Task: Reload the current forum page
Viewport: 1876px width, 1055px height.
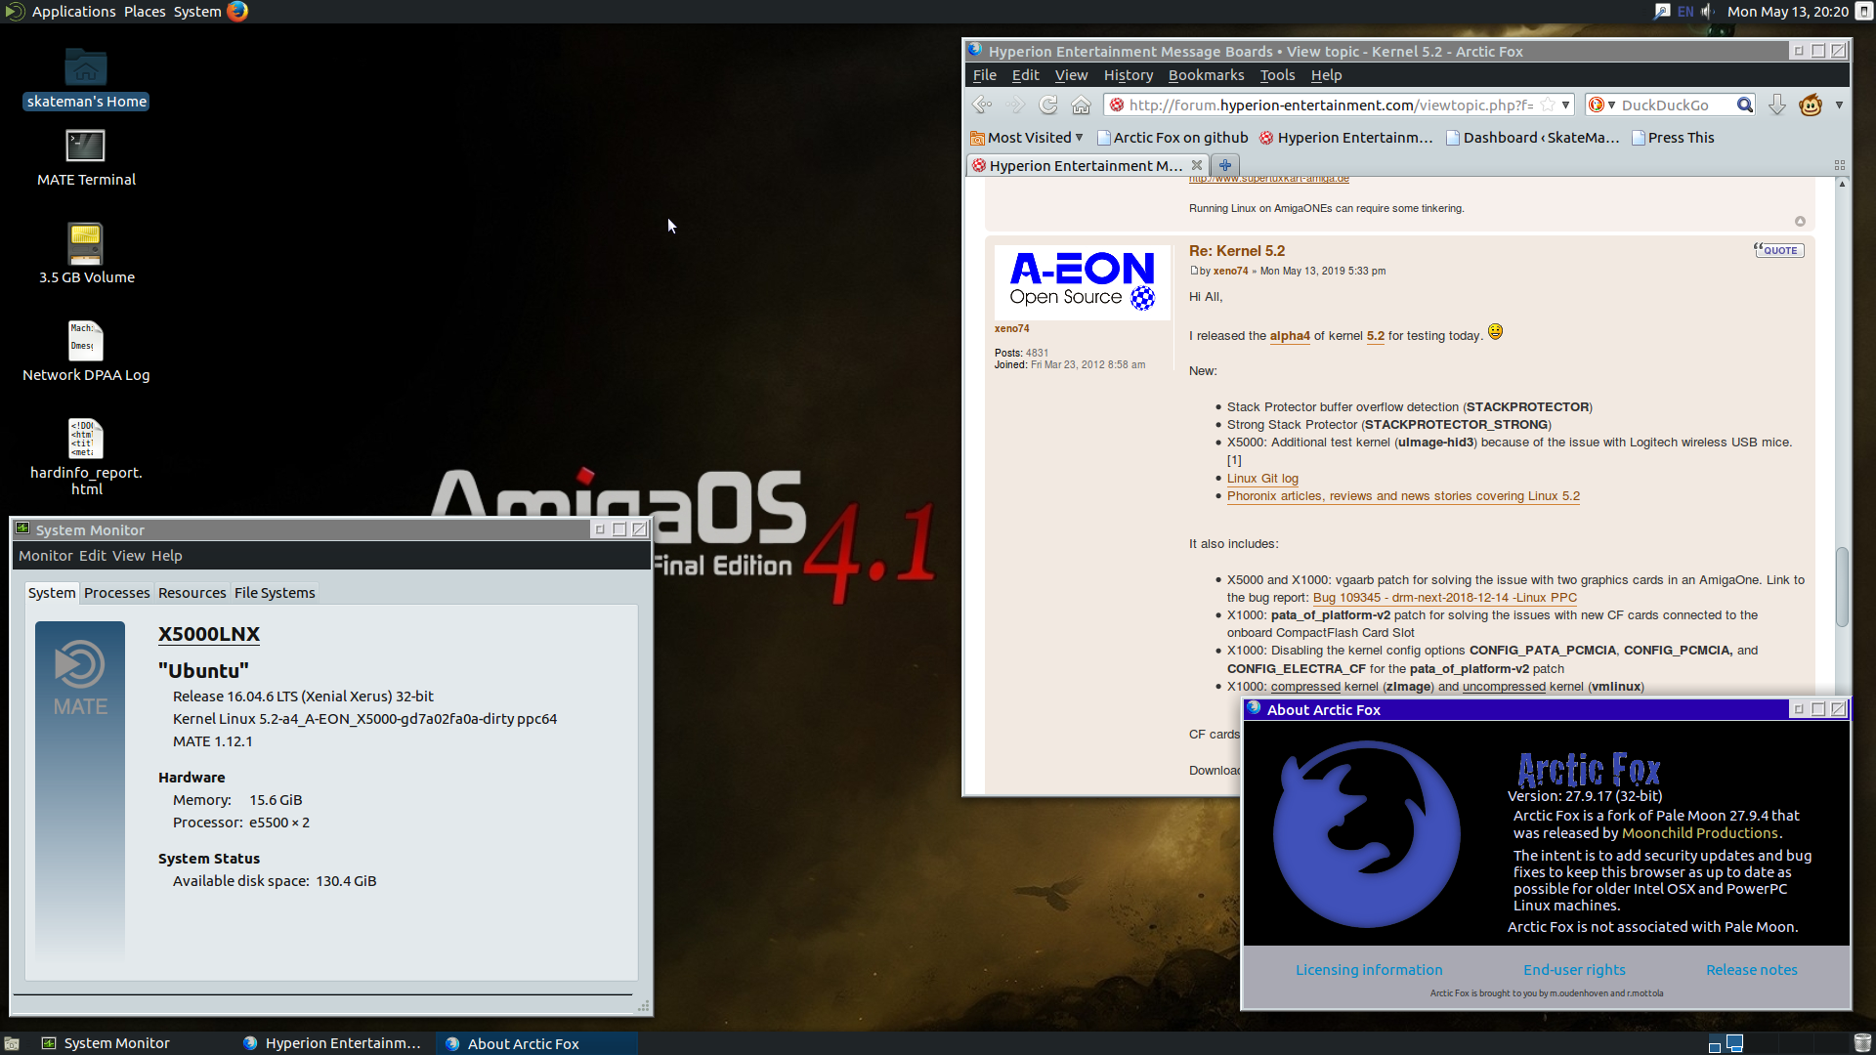Action: point(1048,105)
